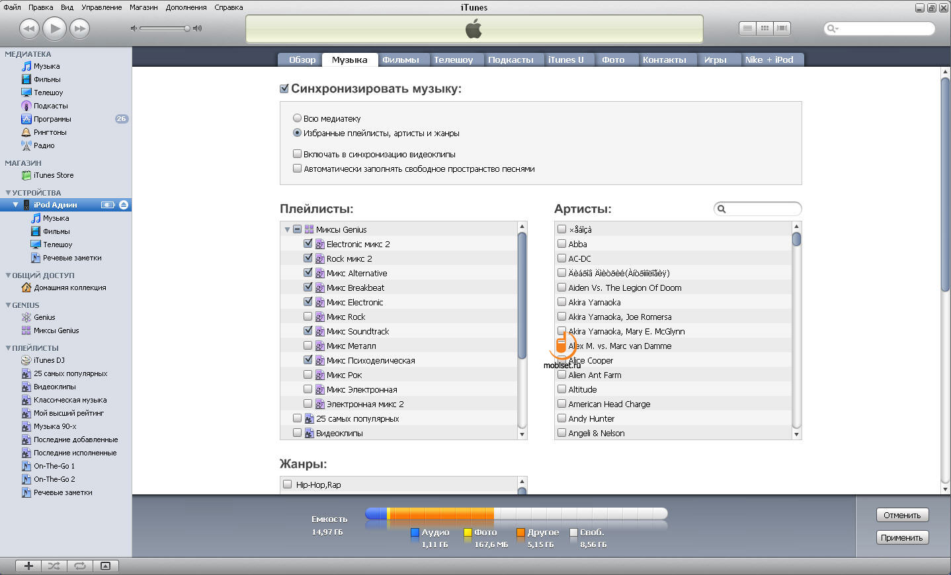This screenshot has width=951, height=575.
Task: Collapse the УСТРОЙСТВА sidebar section
Action: pyautogui.click(x=8, y=193)
